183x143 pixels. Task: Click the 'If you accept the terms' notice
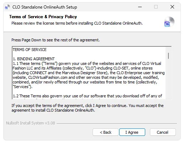point(88,108)
